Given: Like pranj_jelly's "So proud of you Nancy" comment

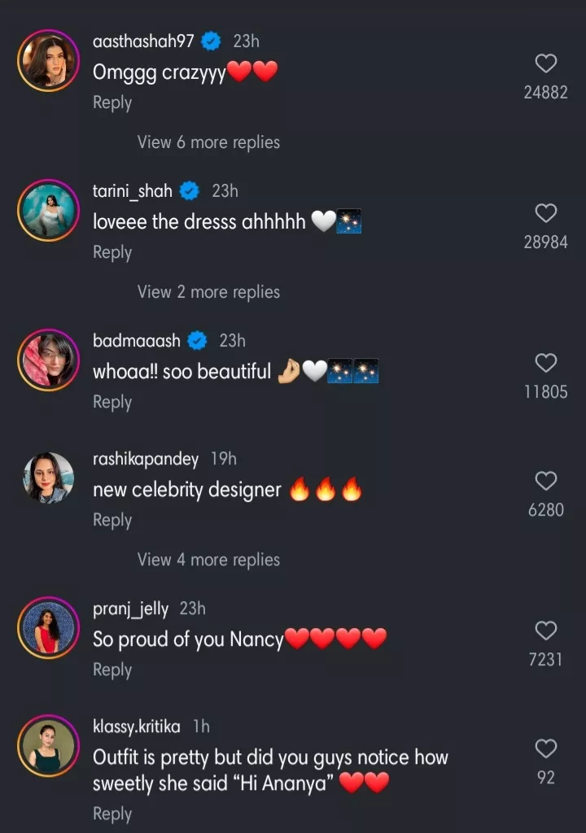Looking at the screenshot, I should 545,630.
